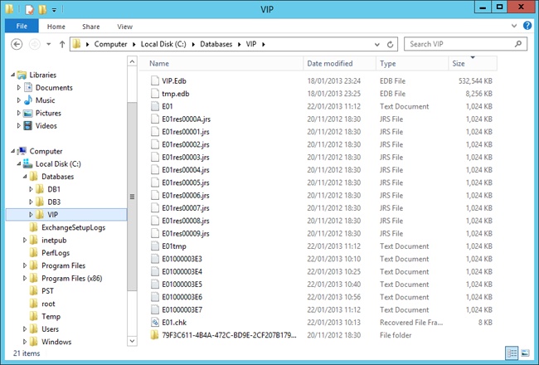Expand the inetpub folder node
The width and height of the screenshot is (539, 365).
pos(25,240)
